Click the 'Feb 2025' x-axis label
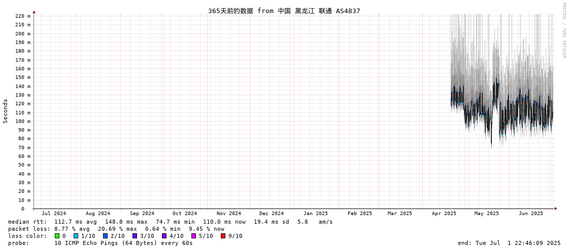This screenshot has width=569, height=250. point(359,214)
